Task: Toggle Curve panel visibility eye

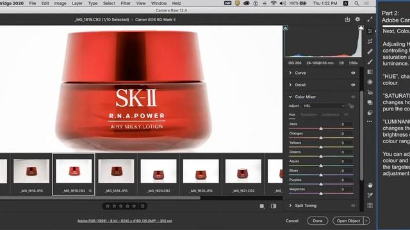Action: coord(353,73)
